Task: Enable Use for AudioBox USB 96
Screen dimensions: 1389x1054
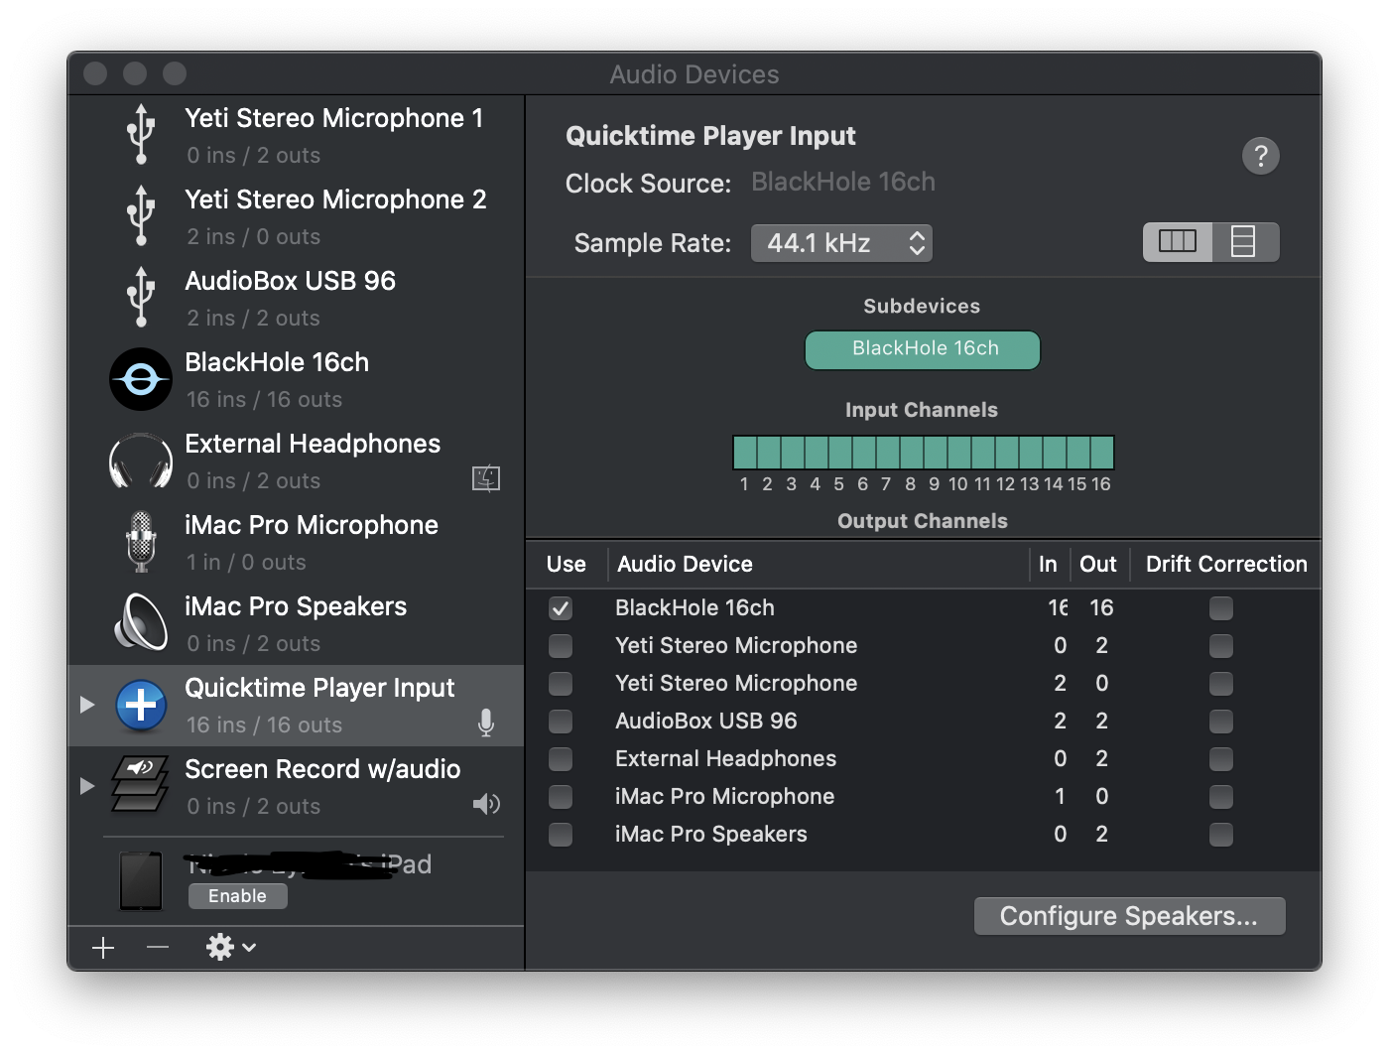Action: 561,722
